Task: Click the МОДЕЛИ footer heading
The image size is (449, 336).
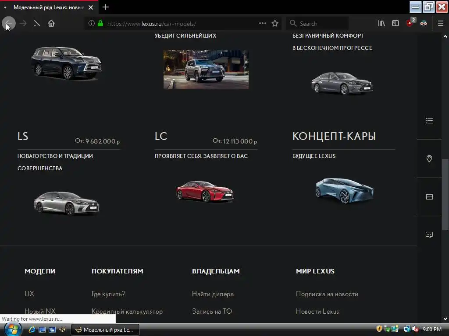Action: point(40,271)
